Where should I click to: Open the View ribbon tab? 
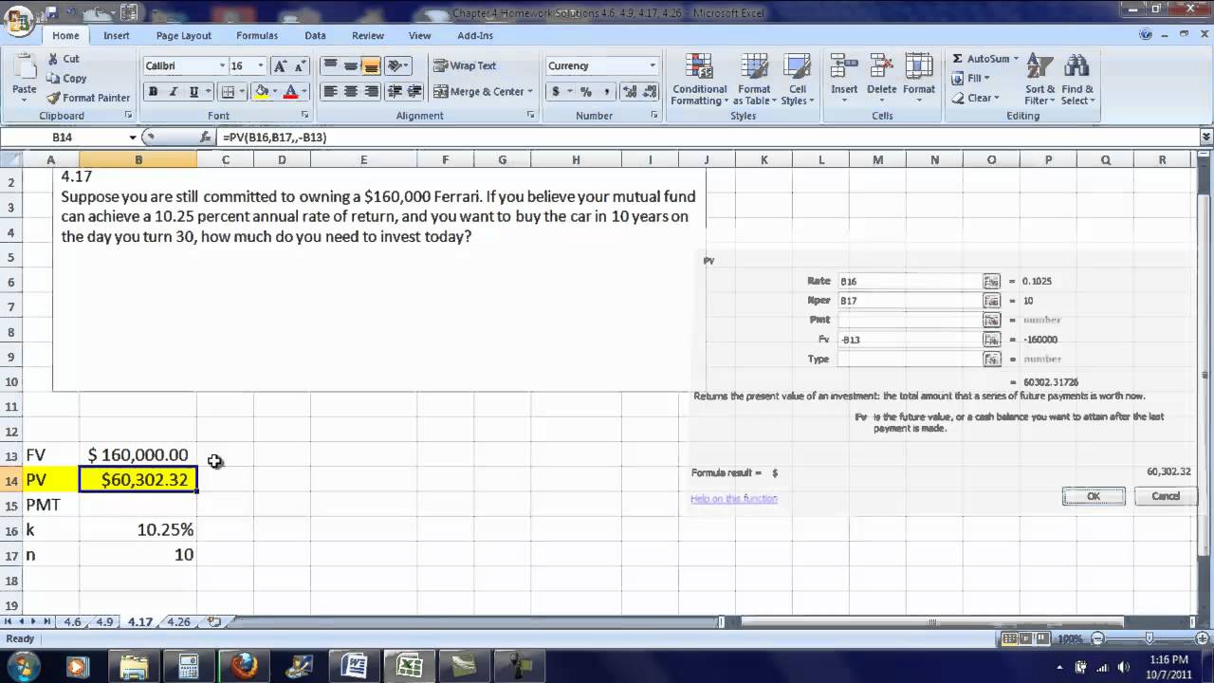(419, 35)
